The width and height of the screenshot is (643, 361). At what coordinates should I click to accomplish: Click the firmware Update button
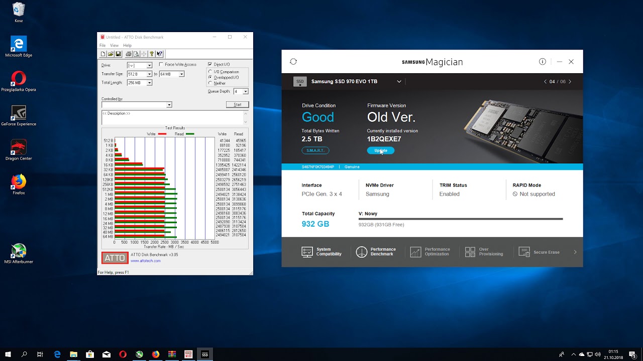[x=381, y=150]
